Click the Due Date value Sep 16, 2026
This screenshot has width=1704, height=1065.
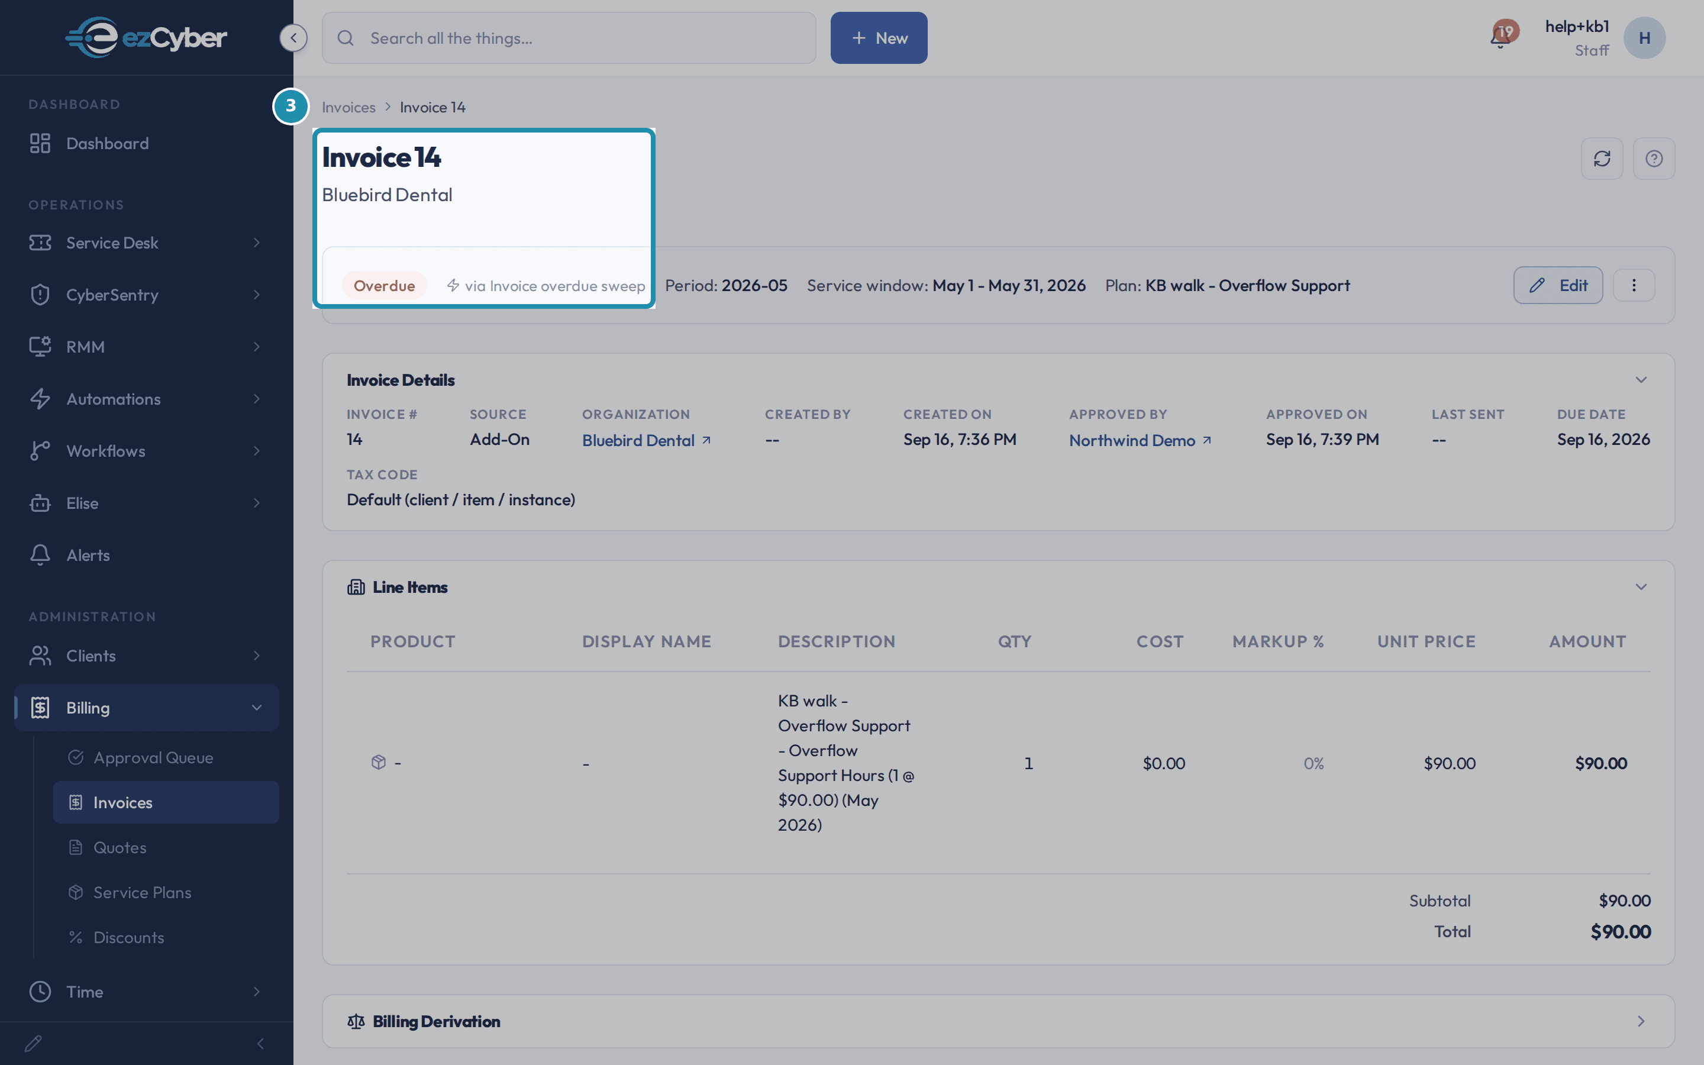pos(1603,440)
